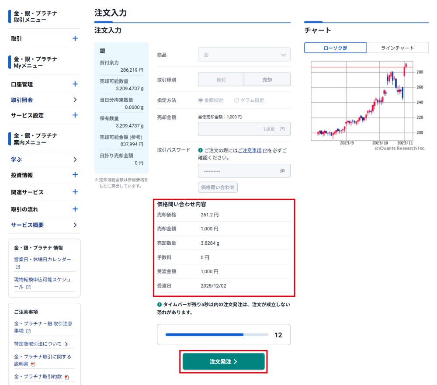Screen dimensions: 437x385
Task: Expand 投資情報 plus icon
Action: point(75,175)
